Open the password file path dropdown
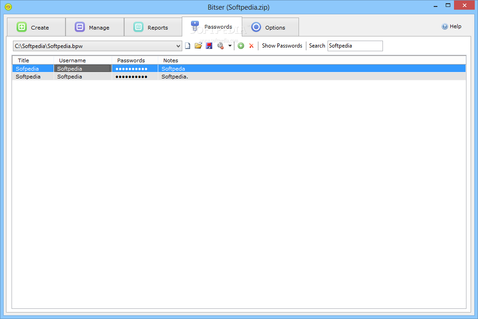478x319 pixels. tap(178, 46)
